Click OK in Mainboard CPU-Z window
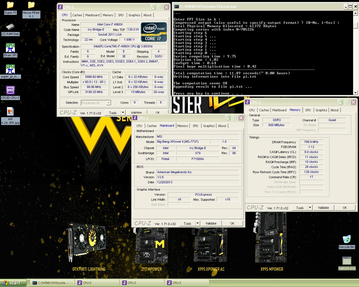359x287 pixels. [x=232, y=223]
